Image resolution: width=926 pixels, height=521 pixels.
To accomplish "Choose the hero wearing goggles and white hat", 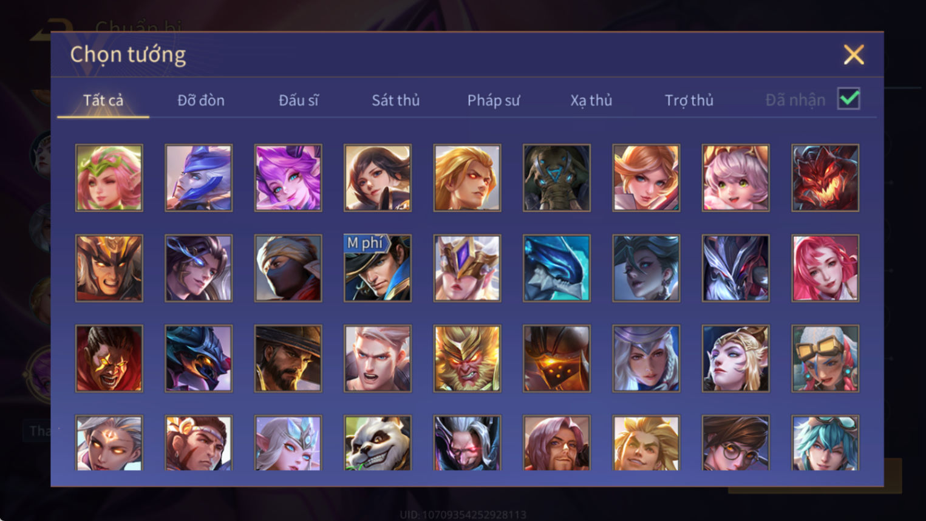I will [825, 358].
